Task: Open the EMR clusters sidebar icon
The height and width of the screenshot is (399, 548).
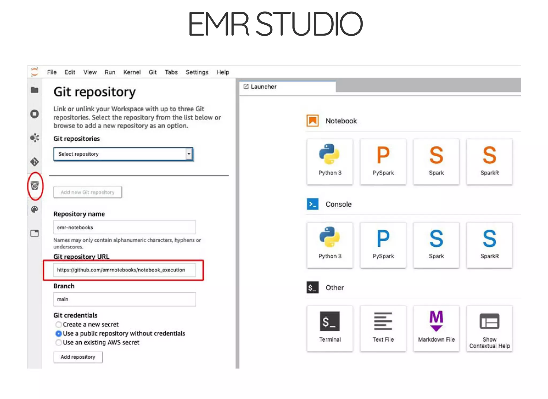Action: pyautogui.click(x=35, y=138)
